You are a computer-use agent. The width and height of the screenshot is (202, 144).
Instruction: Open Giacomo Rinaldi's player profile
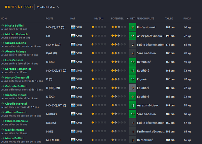16,95
